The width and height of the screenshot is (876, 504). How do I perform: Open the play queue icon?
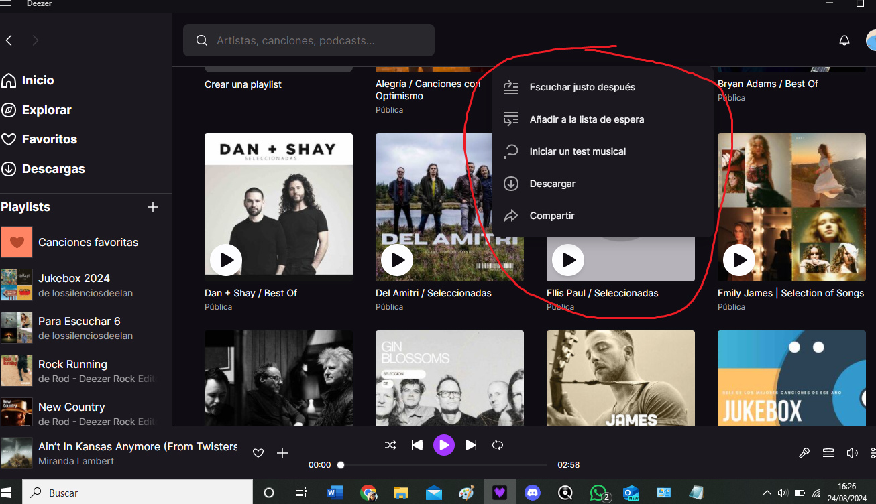pyautogui.click(x=828, y=453)
